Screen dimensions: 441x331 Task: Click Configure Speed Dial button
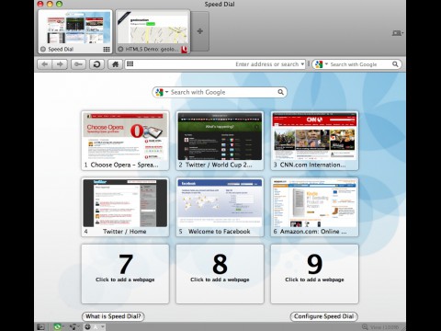324,316
